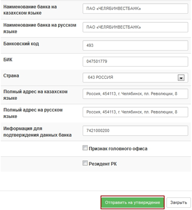Focus the Банковский код field containing 493

coord(135,45)
